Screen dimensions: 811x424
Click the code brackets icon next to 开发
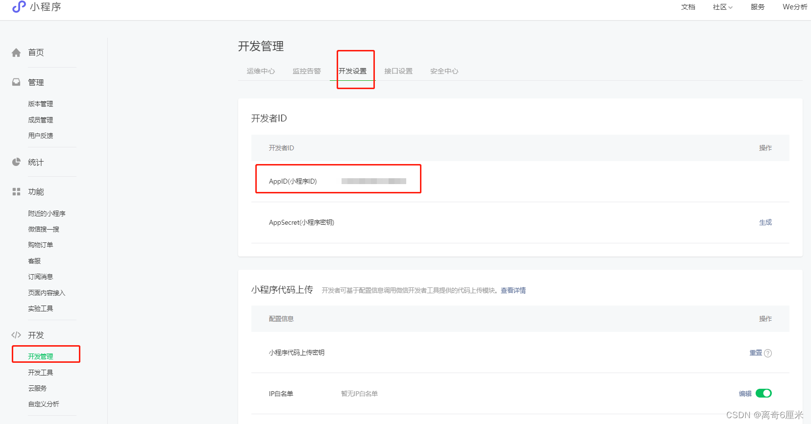[x=16, y=335]
